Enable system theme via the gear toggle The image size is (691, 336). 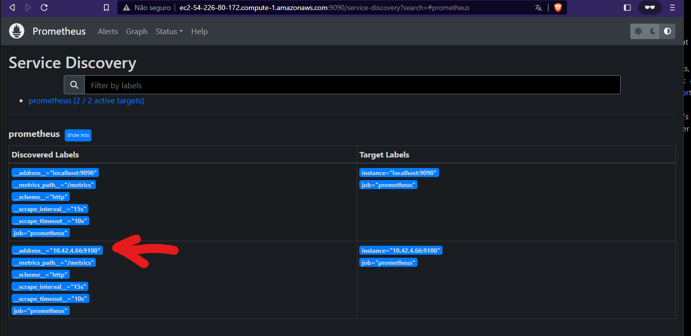(x=638, y=31)
